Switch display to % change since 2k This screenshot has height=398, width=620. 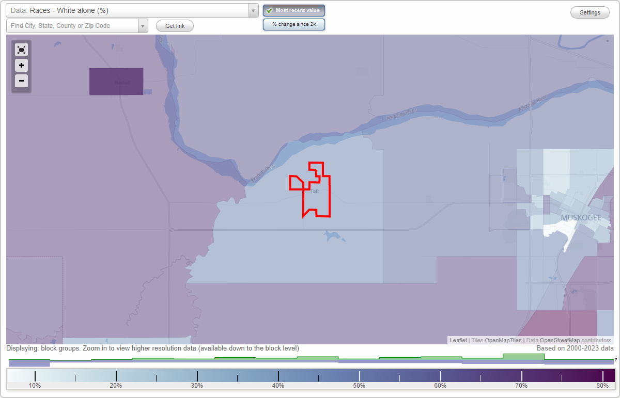(x=293, y=24)
